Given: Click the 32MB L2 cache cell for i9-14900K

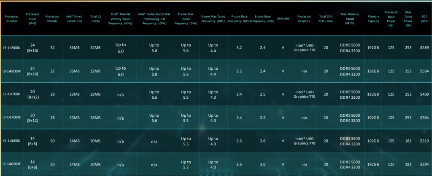Looking at the screenshot, I should 95,48.
